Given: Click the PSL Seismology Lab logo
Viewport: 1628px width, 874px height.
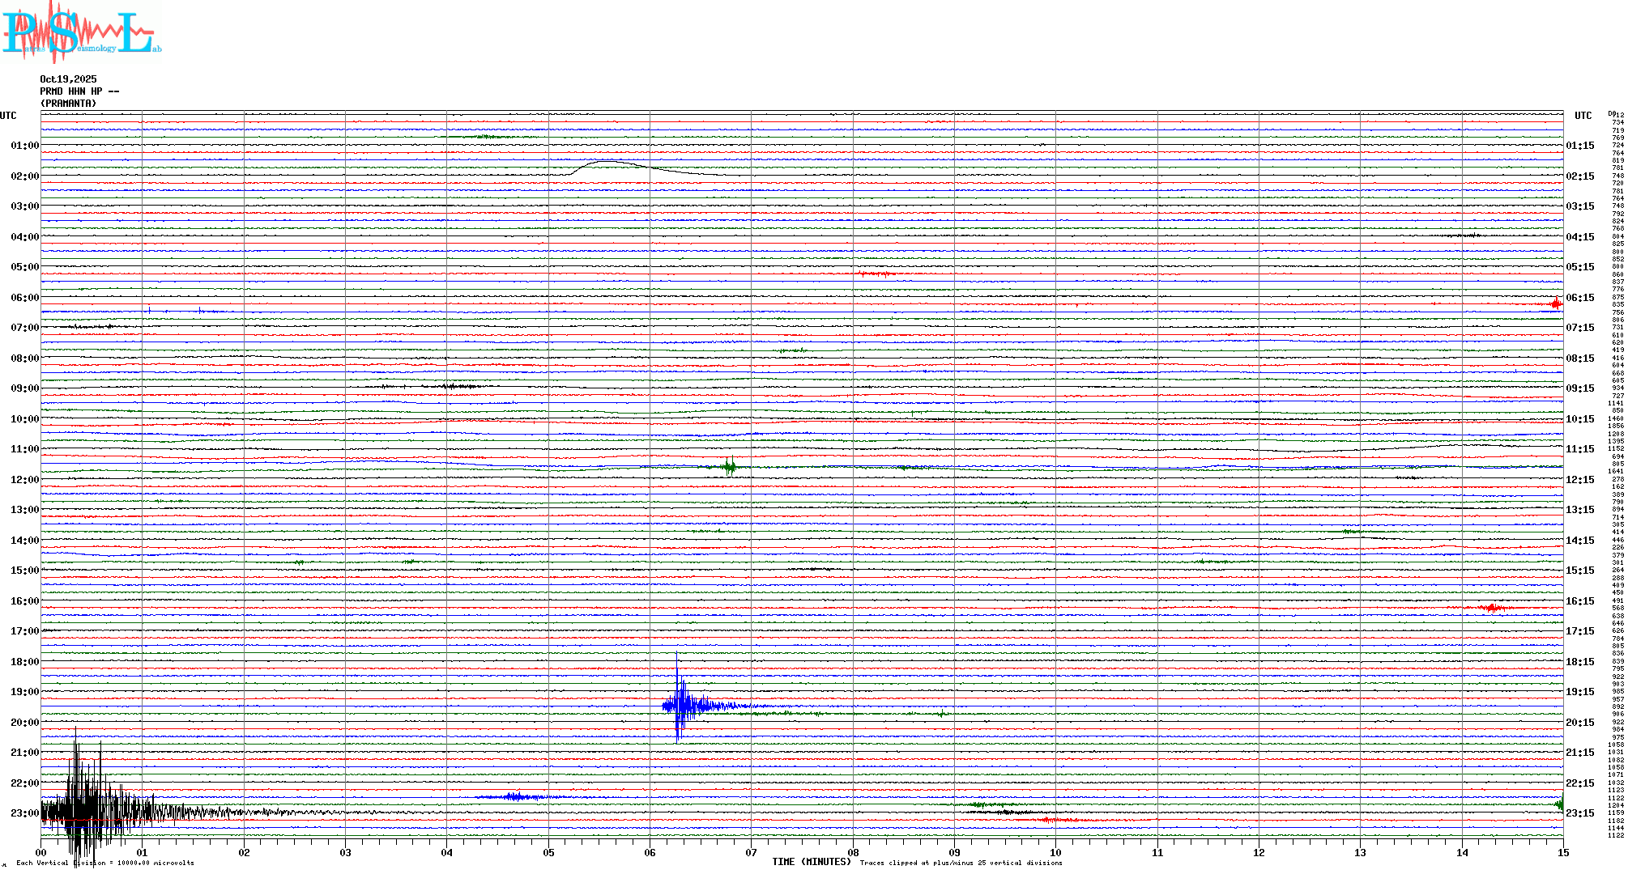Looking at the screenshot, I should pos(81,32).
